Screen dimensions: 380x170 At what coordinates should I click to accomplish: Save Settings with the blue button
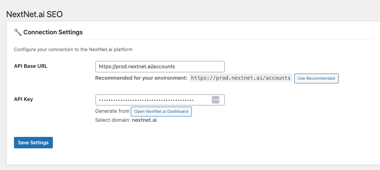(33, 143)
